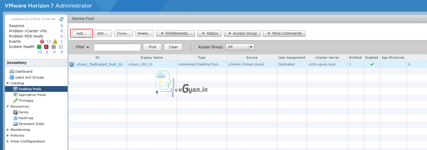
Task: Click the warning events count 1
Action: click(x=62, y=42)
